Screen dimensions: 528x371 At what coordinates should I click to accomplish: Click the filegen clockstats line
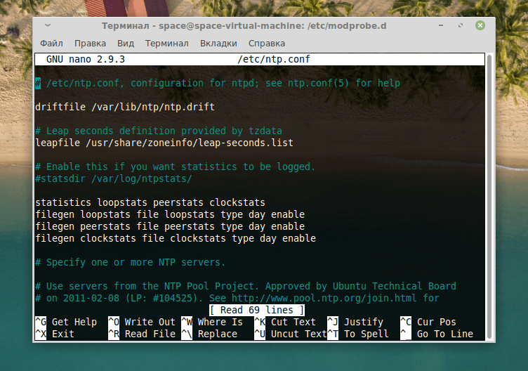(176, 239)
